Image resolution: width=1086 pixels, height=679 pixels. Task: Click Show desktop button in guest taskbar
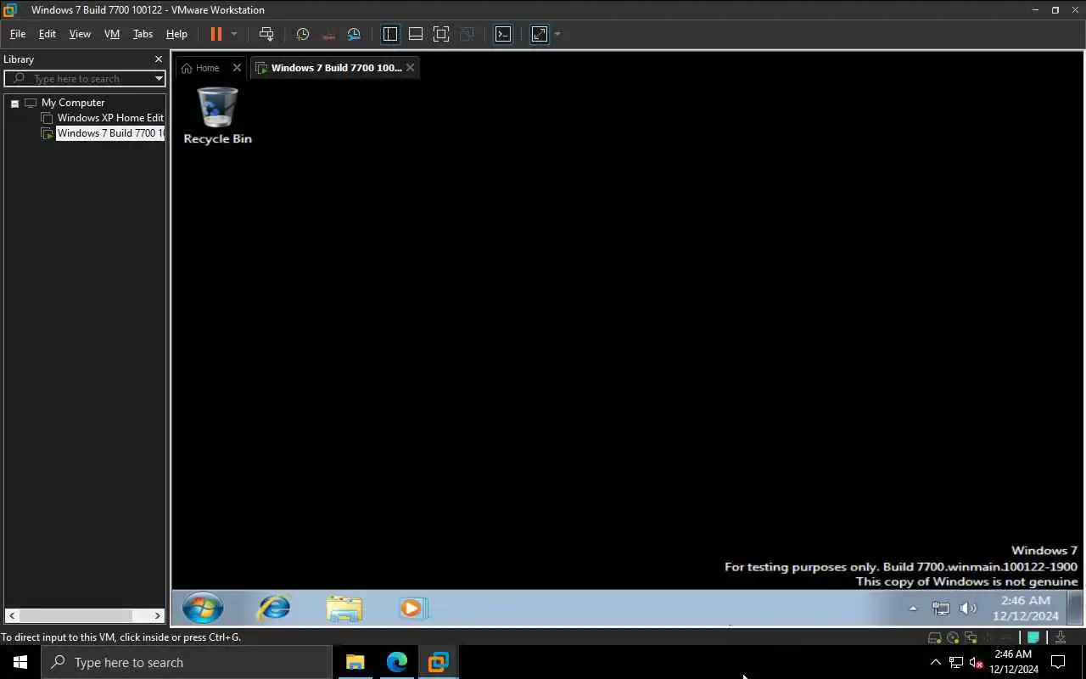(x=1077, y=609)
